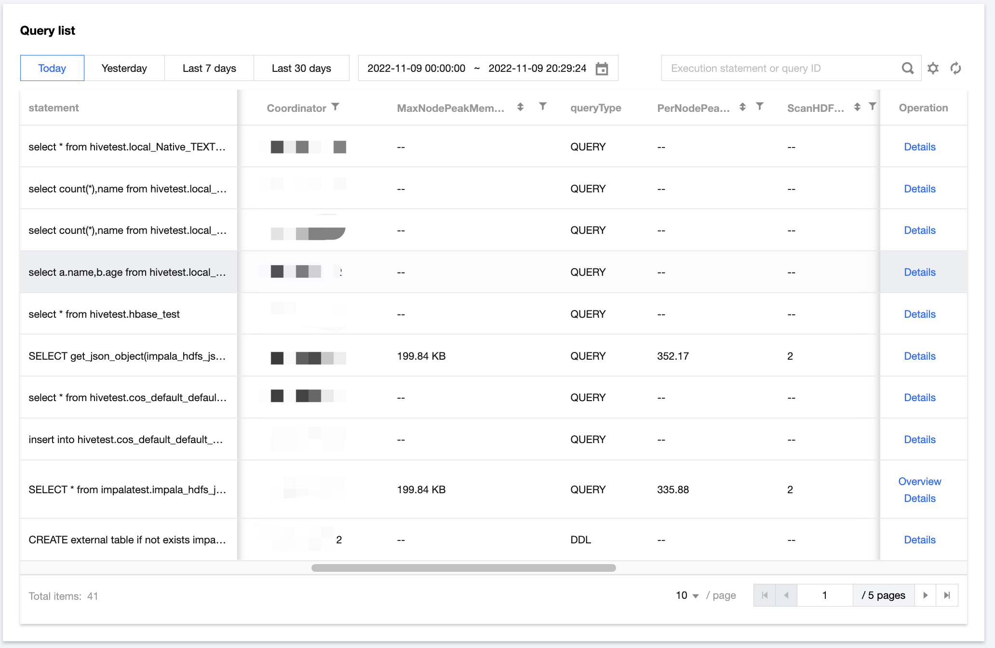This screenshot has width=995, height=648.
Task: Jump to last page
Action: pyautogui.click(x=947, y=595)
